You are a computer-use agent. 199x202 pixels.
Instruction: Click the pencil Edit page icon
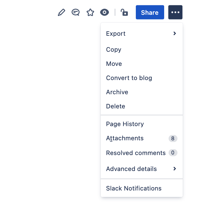61,12
